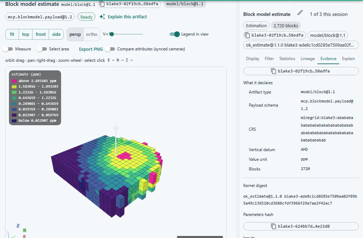Copy icon in side panel blake3-02f19cb chip
The width and height of the screenshot is (363, 238).
coord(247,35)
